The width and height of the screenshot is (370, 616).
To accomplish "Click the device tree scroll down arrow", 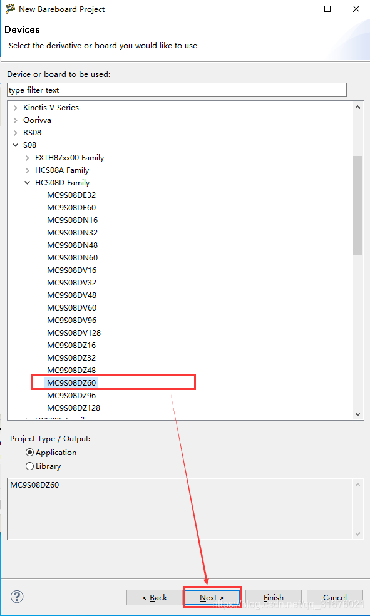I will (358, 414).
